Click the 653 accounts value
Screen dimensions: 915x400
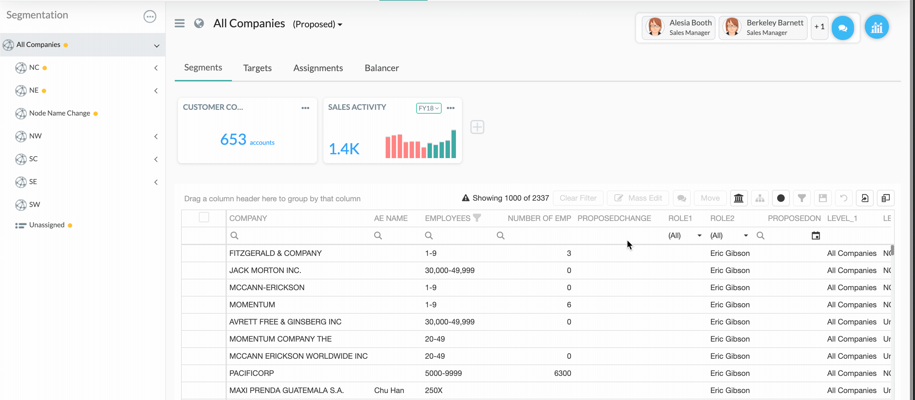(x=247, y=139)
